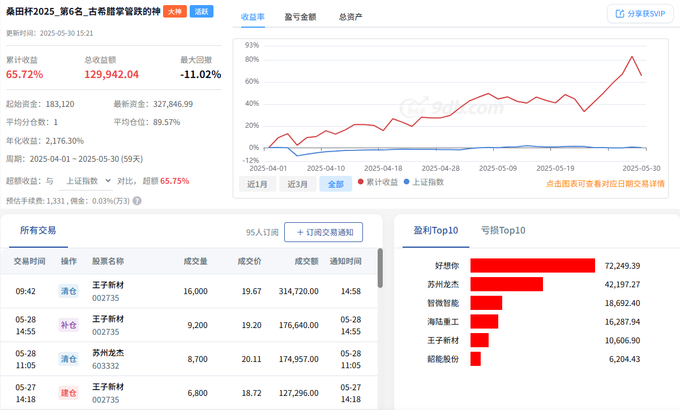Click the 韶能股份 profit bar
The image size is (680, 410).
point(476,359)
